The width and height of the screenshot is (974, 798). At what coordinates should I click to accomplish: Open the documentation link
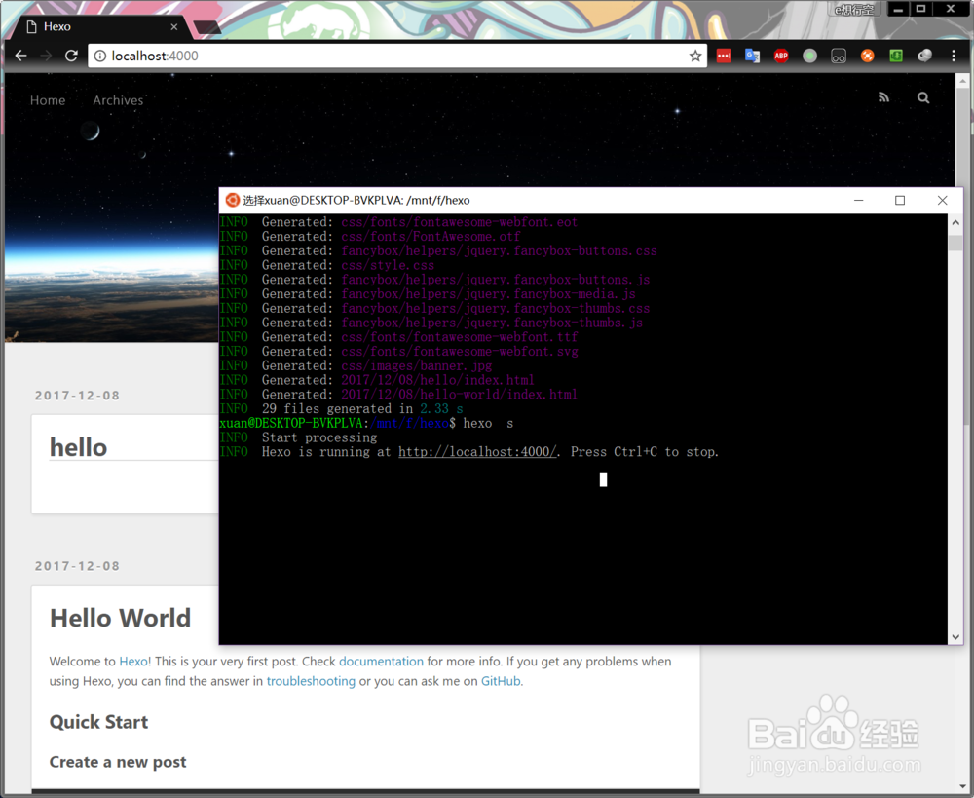381,662
